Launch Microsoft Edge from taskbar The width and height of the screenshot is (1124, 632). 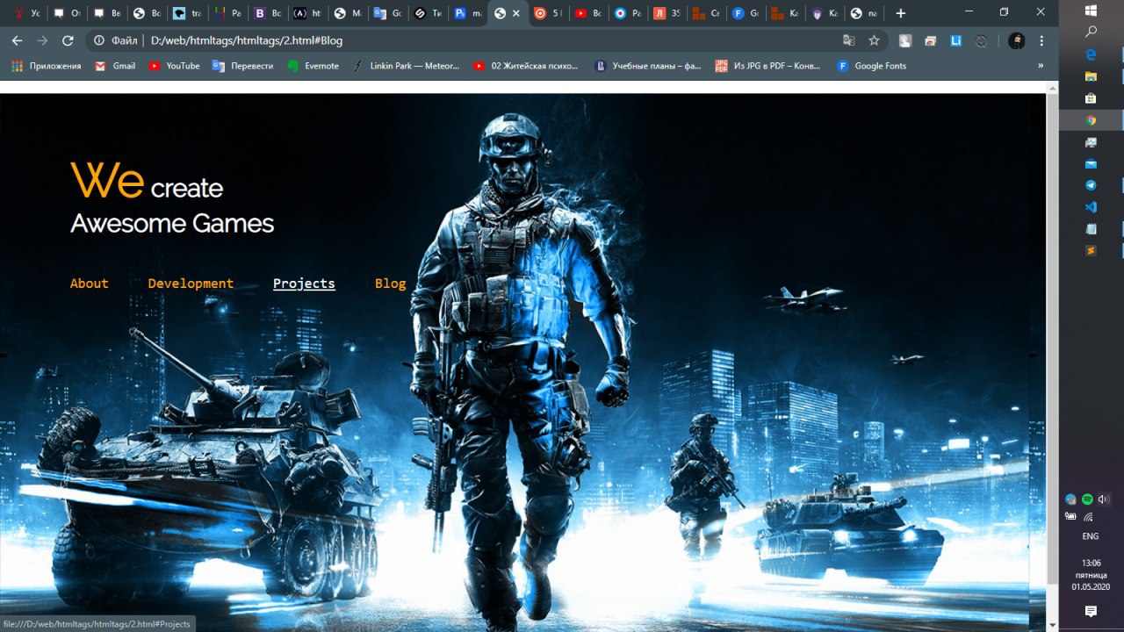coord(1092,54)
